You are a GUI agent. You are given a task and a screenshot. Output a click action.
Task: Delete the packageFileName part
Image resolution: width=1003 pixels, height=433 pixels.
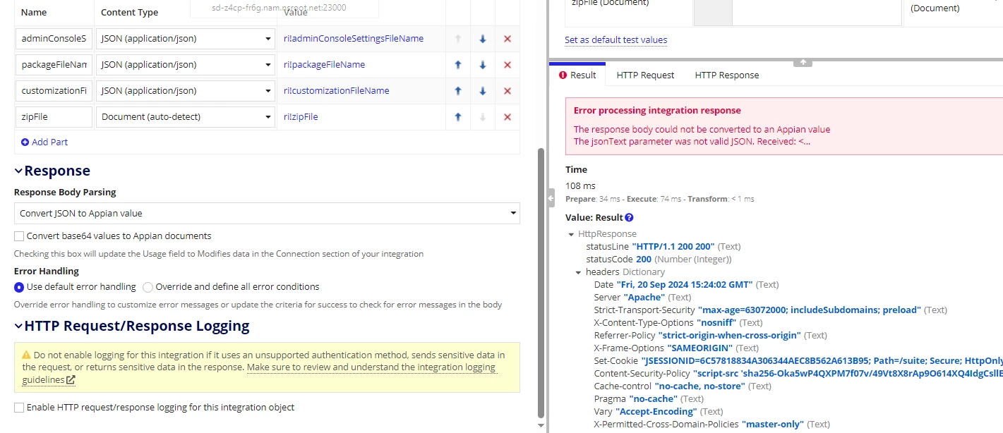507,65
